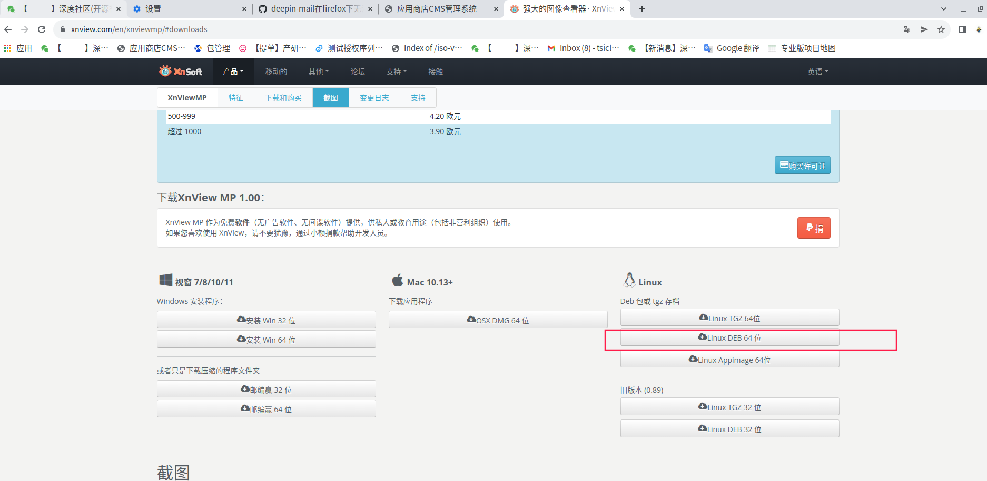Click the 购买许可证 button
The width and height of the screenshot is (987, 481).
803,166
